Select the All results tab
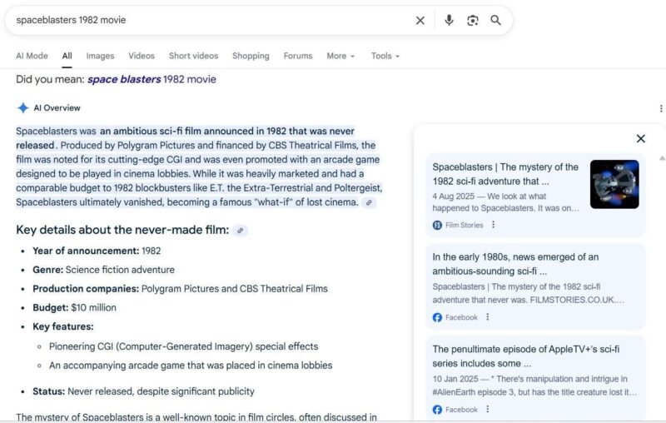666x423 pixels. click(x=67, y=56)
